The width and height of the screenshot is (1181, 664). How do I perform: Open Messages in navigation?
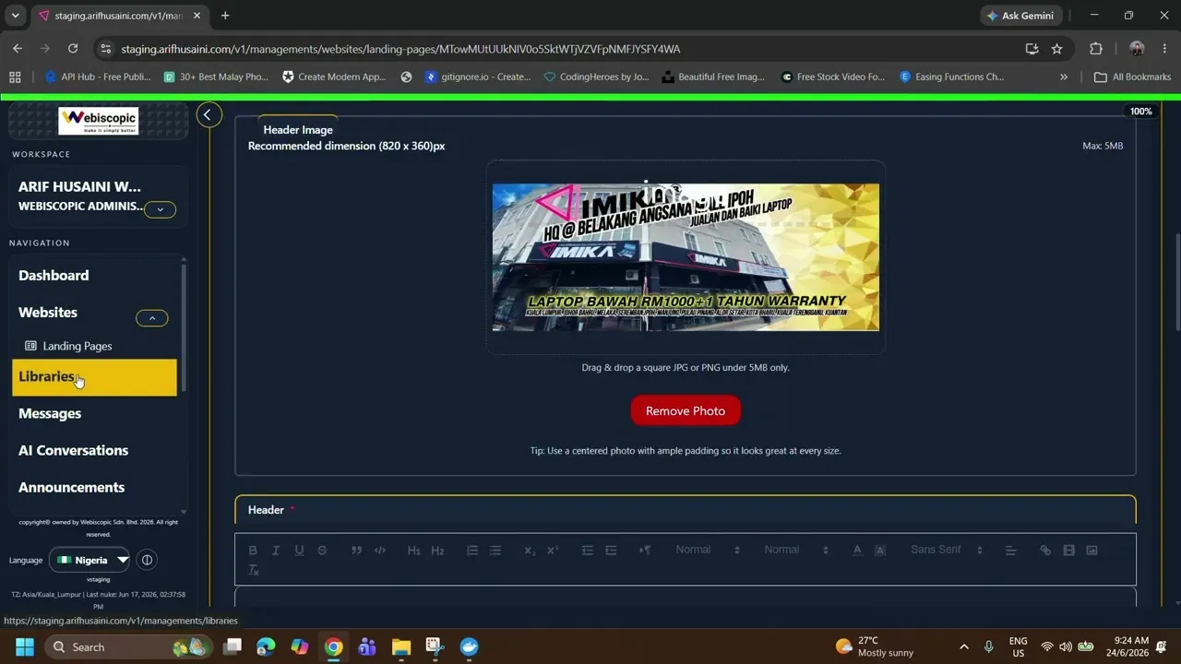(x=50, y=413)
